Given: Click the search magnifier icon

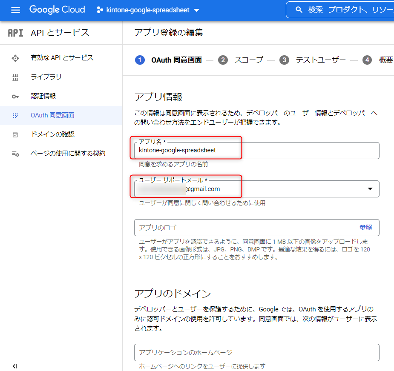Looking at the screenshot, I should point(299,10).
